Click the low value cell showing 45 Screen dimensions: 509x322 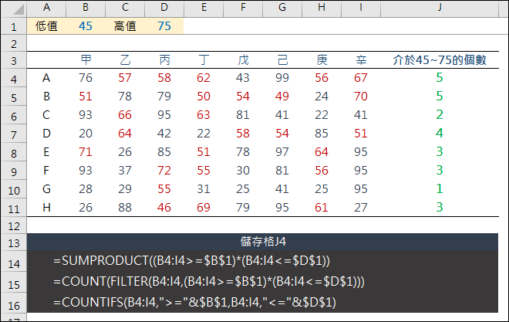(x=86, y=26)
